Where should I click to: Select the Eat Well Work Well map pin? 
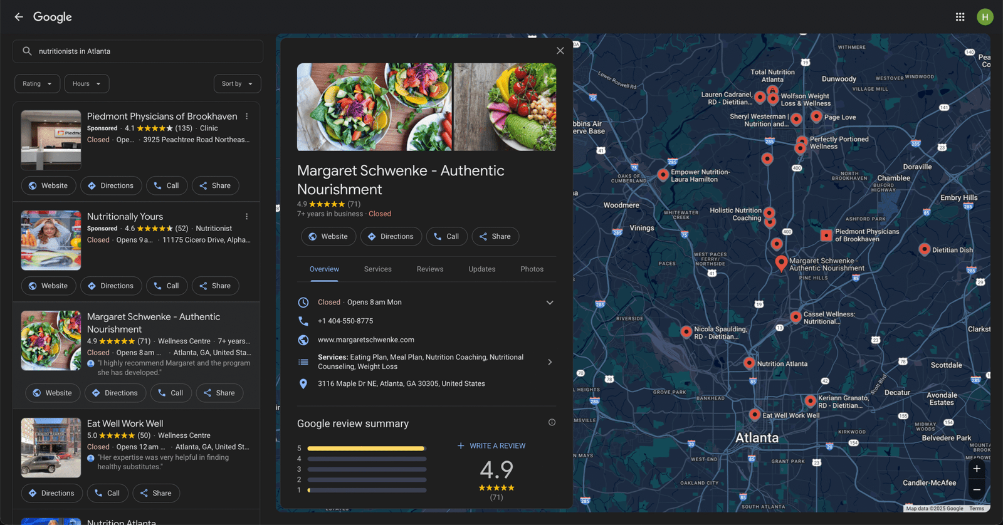click(x=755, y=415)
